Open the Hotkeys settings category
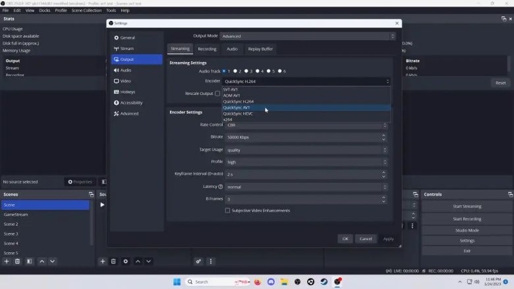This screenshot has height=289, width=514. pyautogui.click(x=127, y=92)
